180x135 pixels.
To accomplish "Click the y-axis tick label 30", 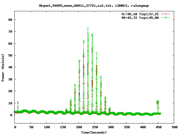I will coord(10,79).
